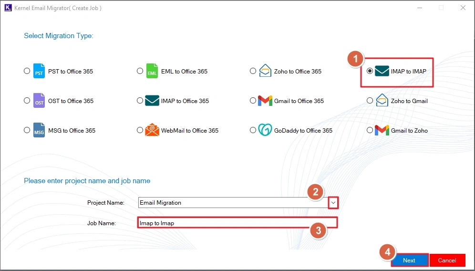
Task: Click the Next button
Action: pos(409,261)
